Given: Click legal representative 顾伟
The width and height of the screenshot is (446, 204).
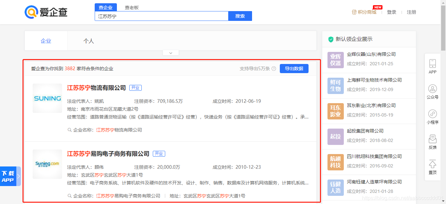Looking at the screenshot, I should [99, 167].
